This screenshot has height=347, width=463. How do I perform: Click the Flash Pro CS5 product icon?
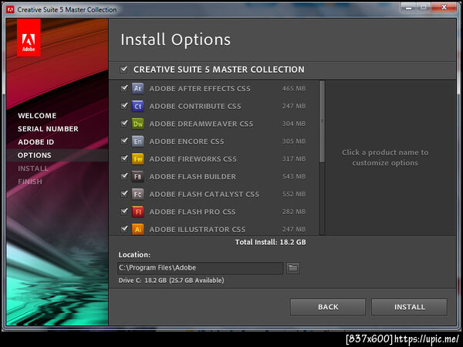coord(137,212)
